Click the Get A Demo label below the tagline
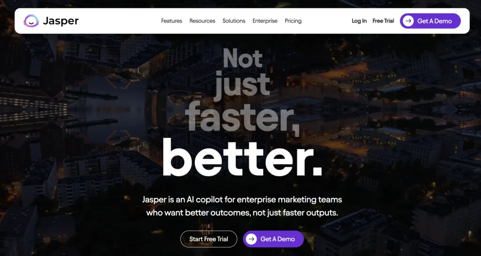This screenshot has width=481, height=256. [278, 239]
